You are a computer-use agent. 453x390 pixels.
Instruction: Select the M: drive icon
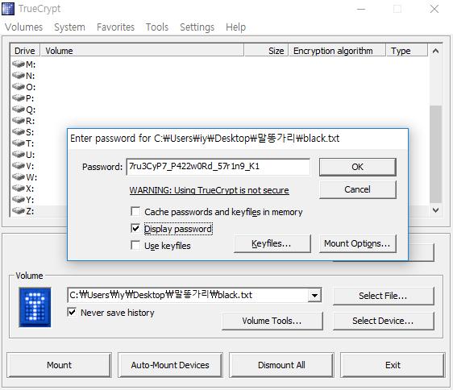pyautogui.click(x=19, y=64)
